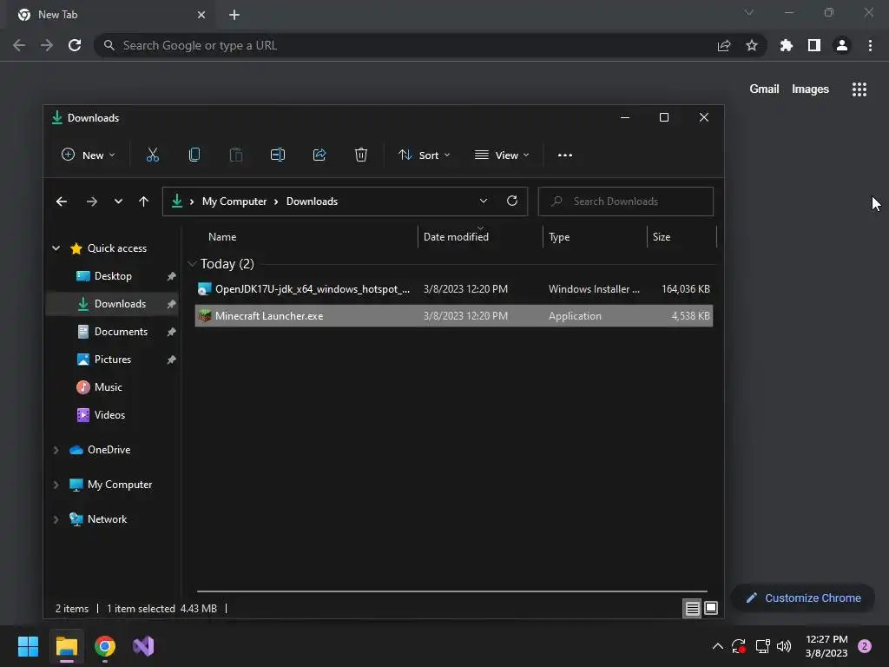Image resolution: width=889 pixels, height=667 pixels.
Task: Click Chrome icon in the taskbar
Action: pos(105,646)
